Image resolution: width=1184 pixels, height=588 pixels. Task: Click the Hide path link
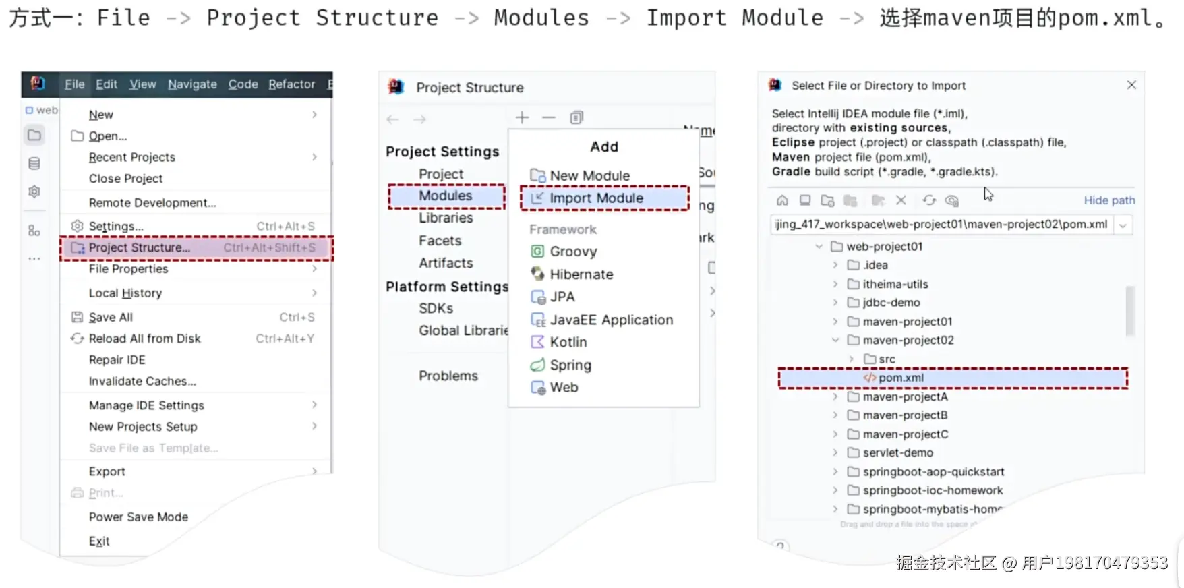pyautogui.click(x=1109, y=200)
